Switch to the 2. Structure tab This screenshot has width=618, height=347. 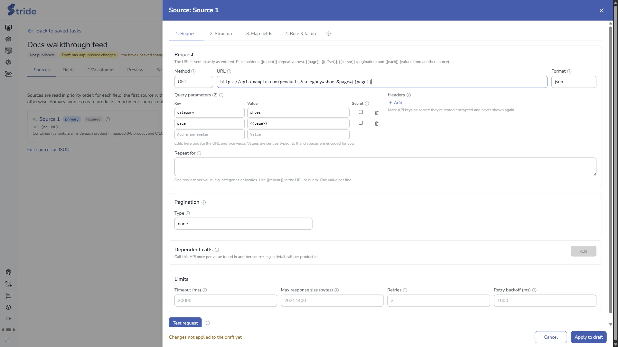click(x=221, y=34)
